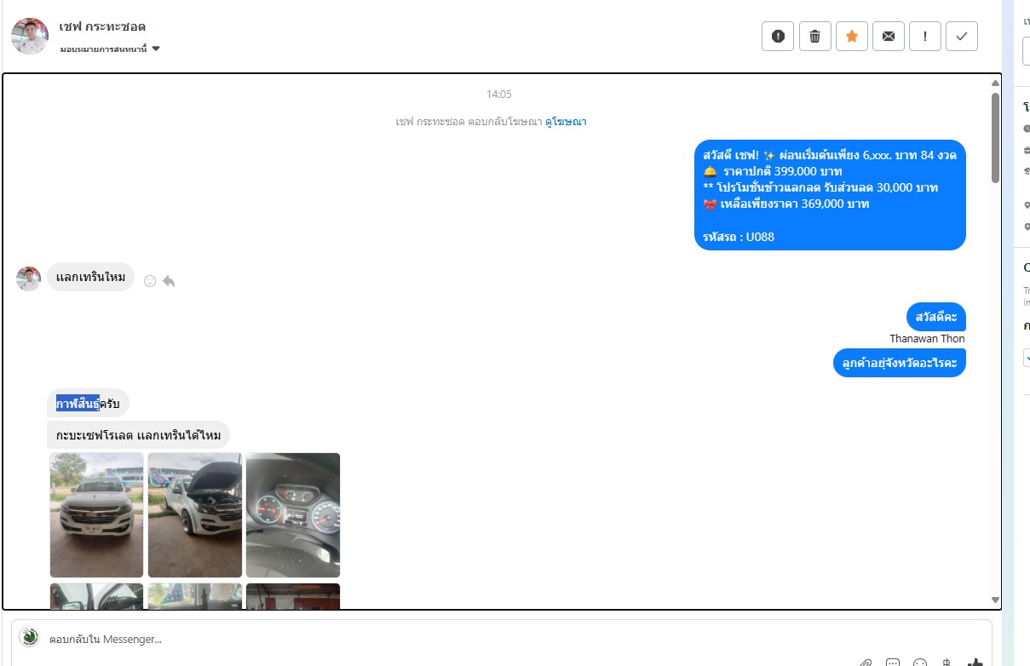Open เชฟ กระทะชอด profile picture in header
This screenshot has width=1030, height=666.
30,36
